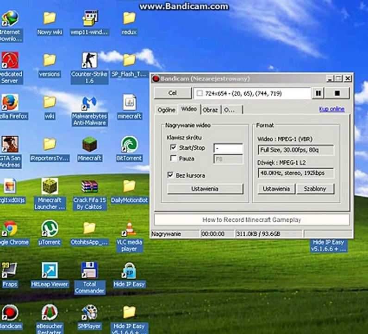The image size is (368, 334).
Task: Launch Counter-Strike 1.6 shortcut
Action: [90, 60]
